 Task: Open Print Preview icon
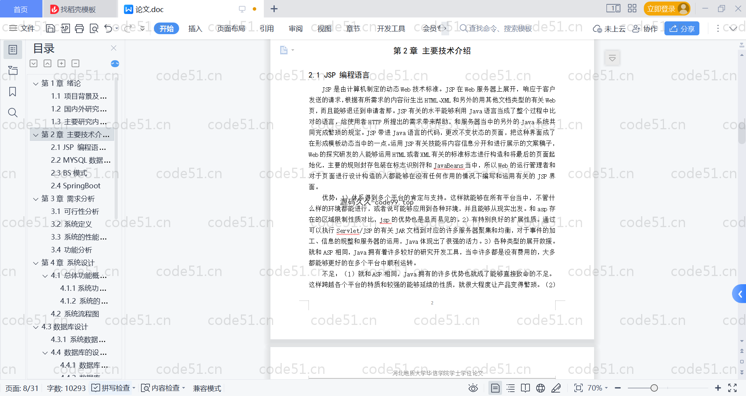pos(94,28)
